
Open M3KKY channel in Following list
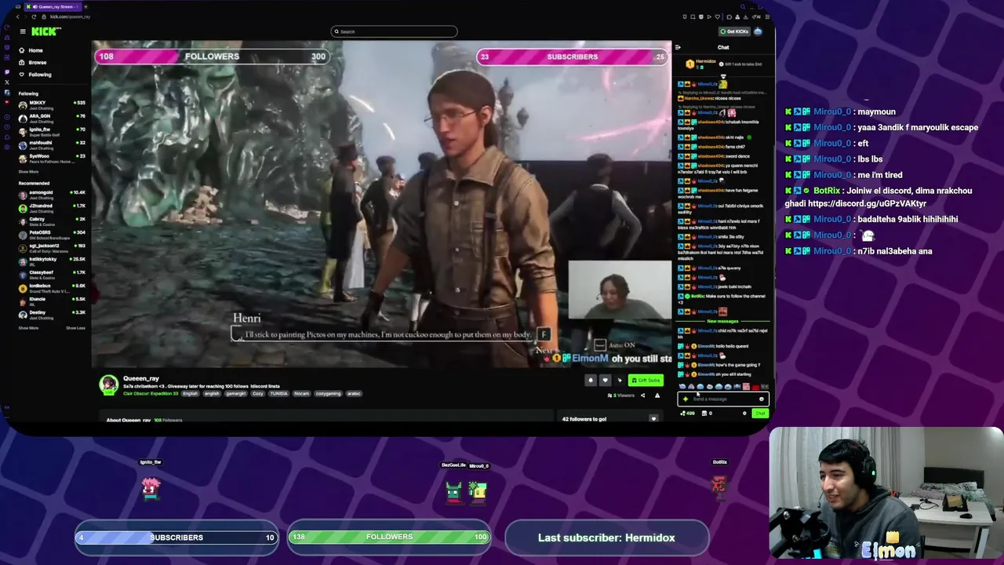point(52,105)
